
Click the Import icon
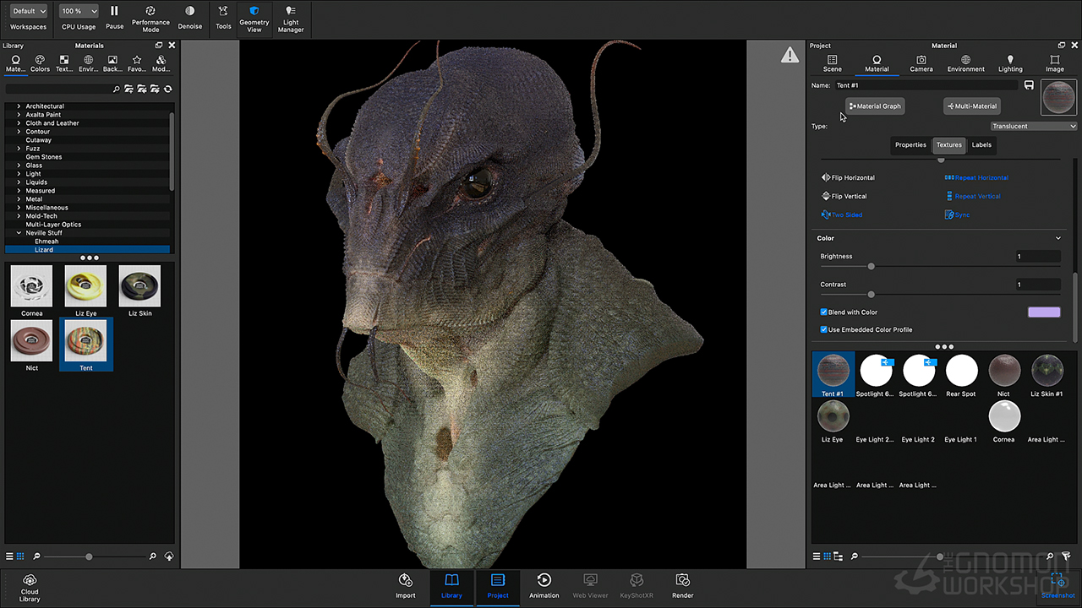pos(406,581)
